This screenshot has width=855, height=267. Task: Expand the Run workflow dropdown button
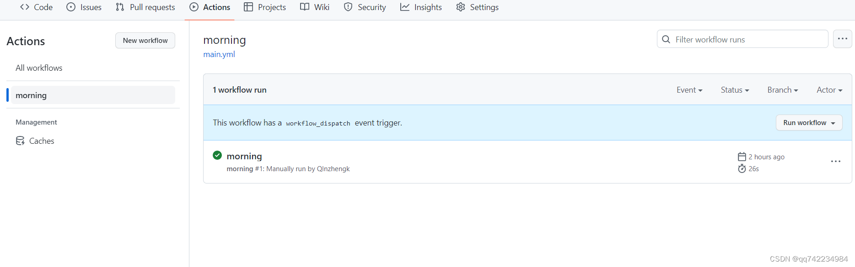click(809, 123)
